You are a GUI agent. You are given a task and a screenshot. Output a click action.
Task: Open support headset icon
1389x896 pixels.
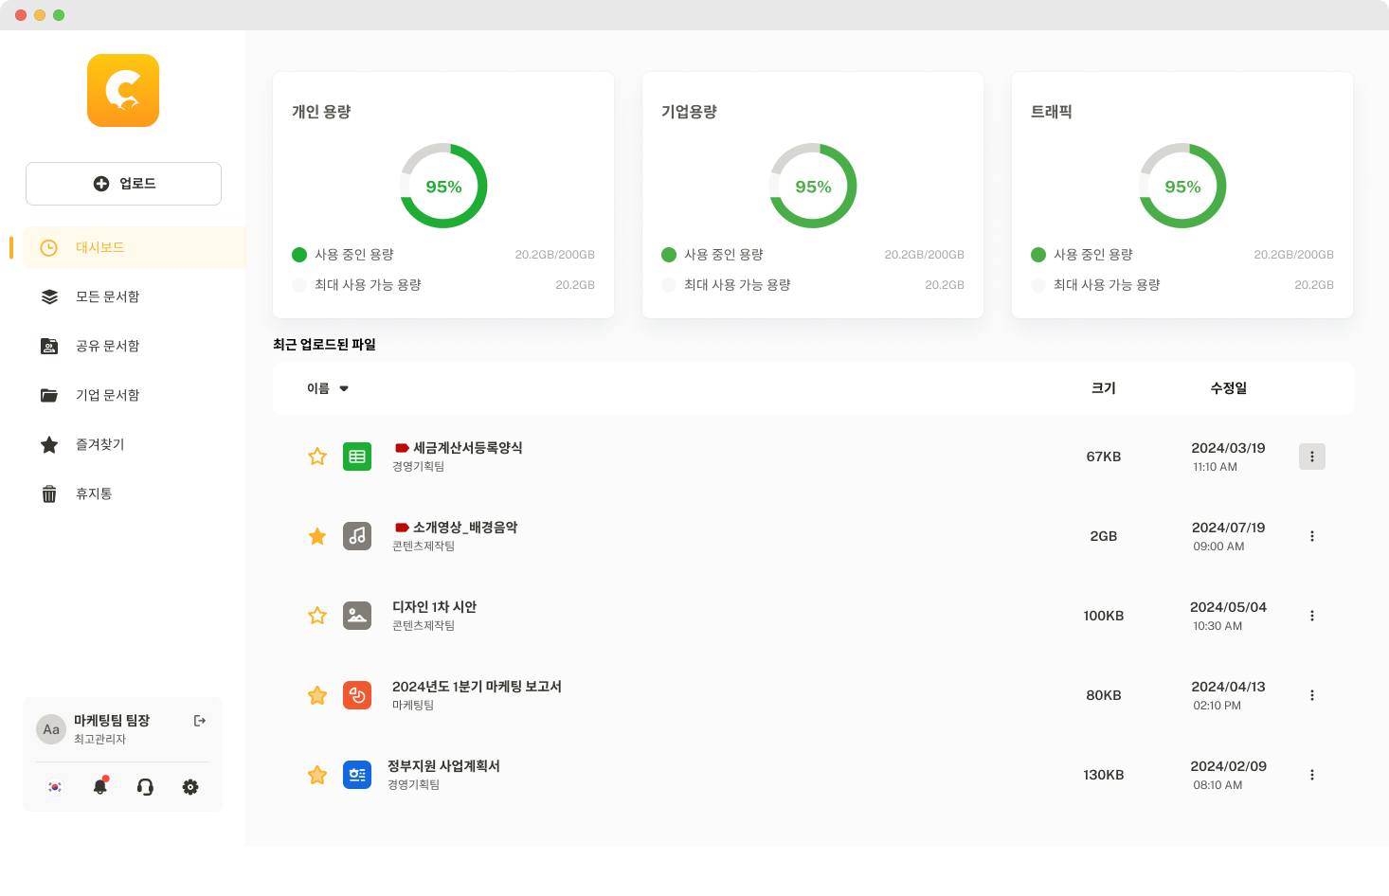click(145, 787)
